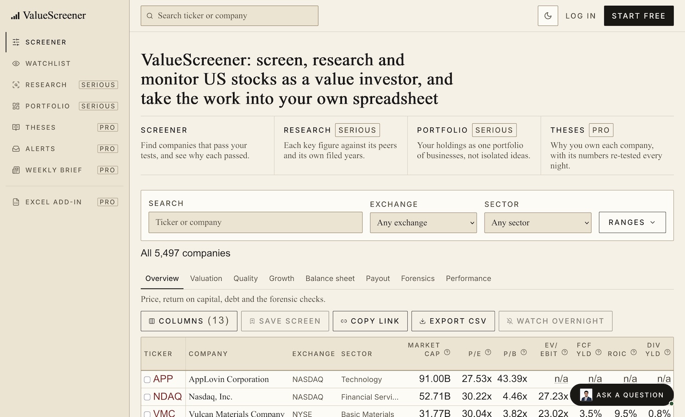This screenshot has width=685, height=417.
Task: Open the APP ticker link
Action: 163,379
